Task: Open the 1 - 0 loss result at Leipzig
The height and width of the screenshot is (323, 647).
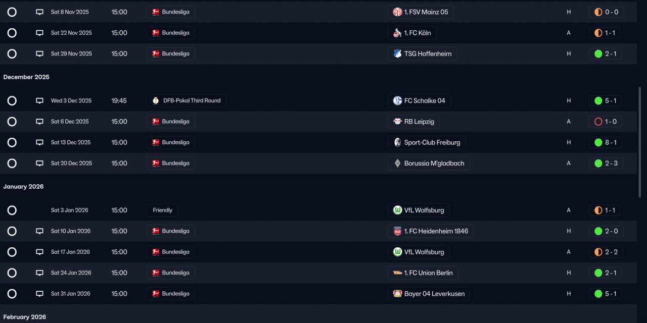Action: tap(606, 122)
